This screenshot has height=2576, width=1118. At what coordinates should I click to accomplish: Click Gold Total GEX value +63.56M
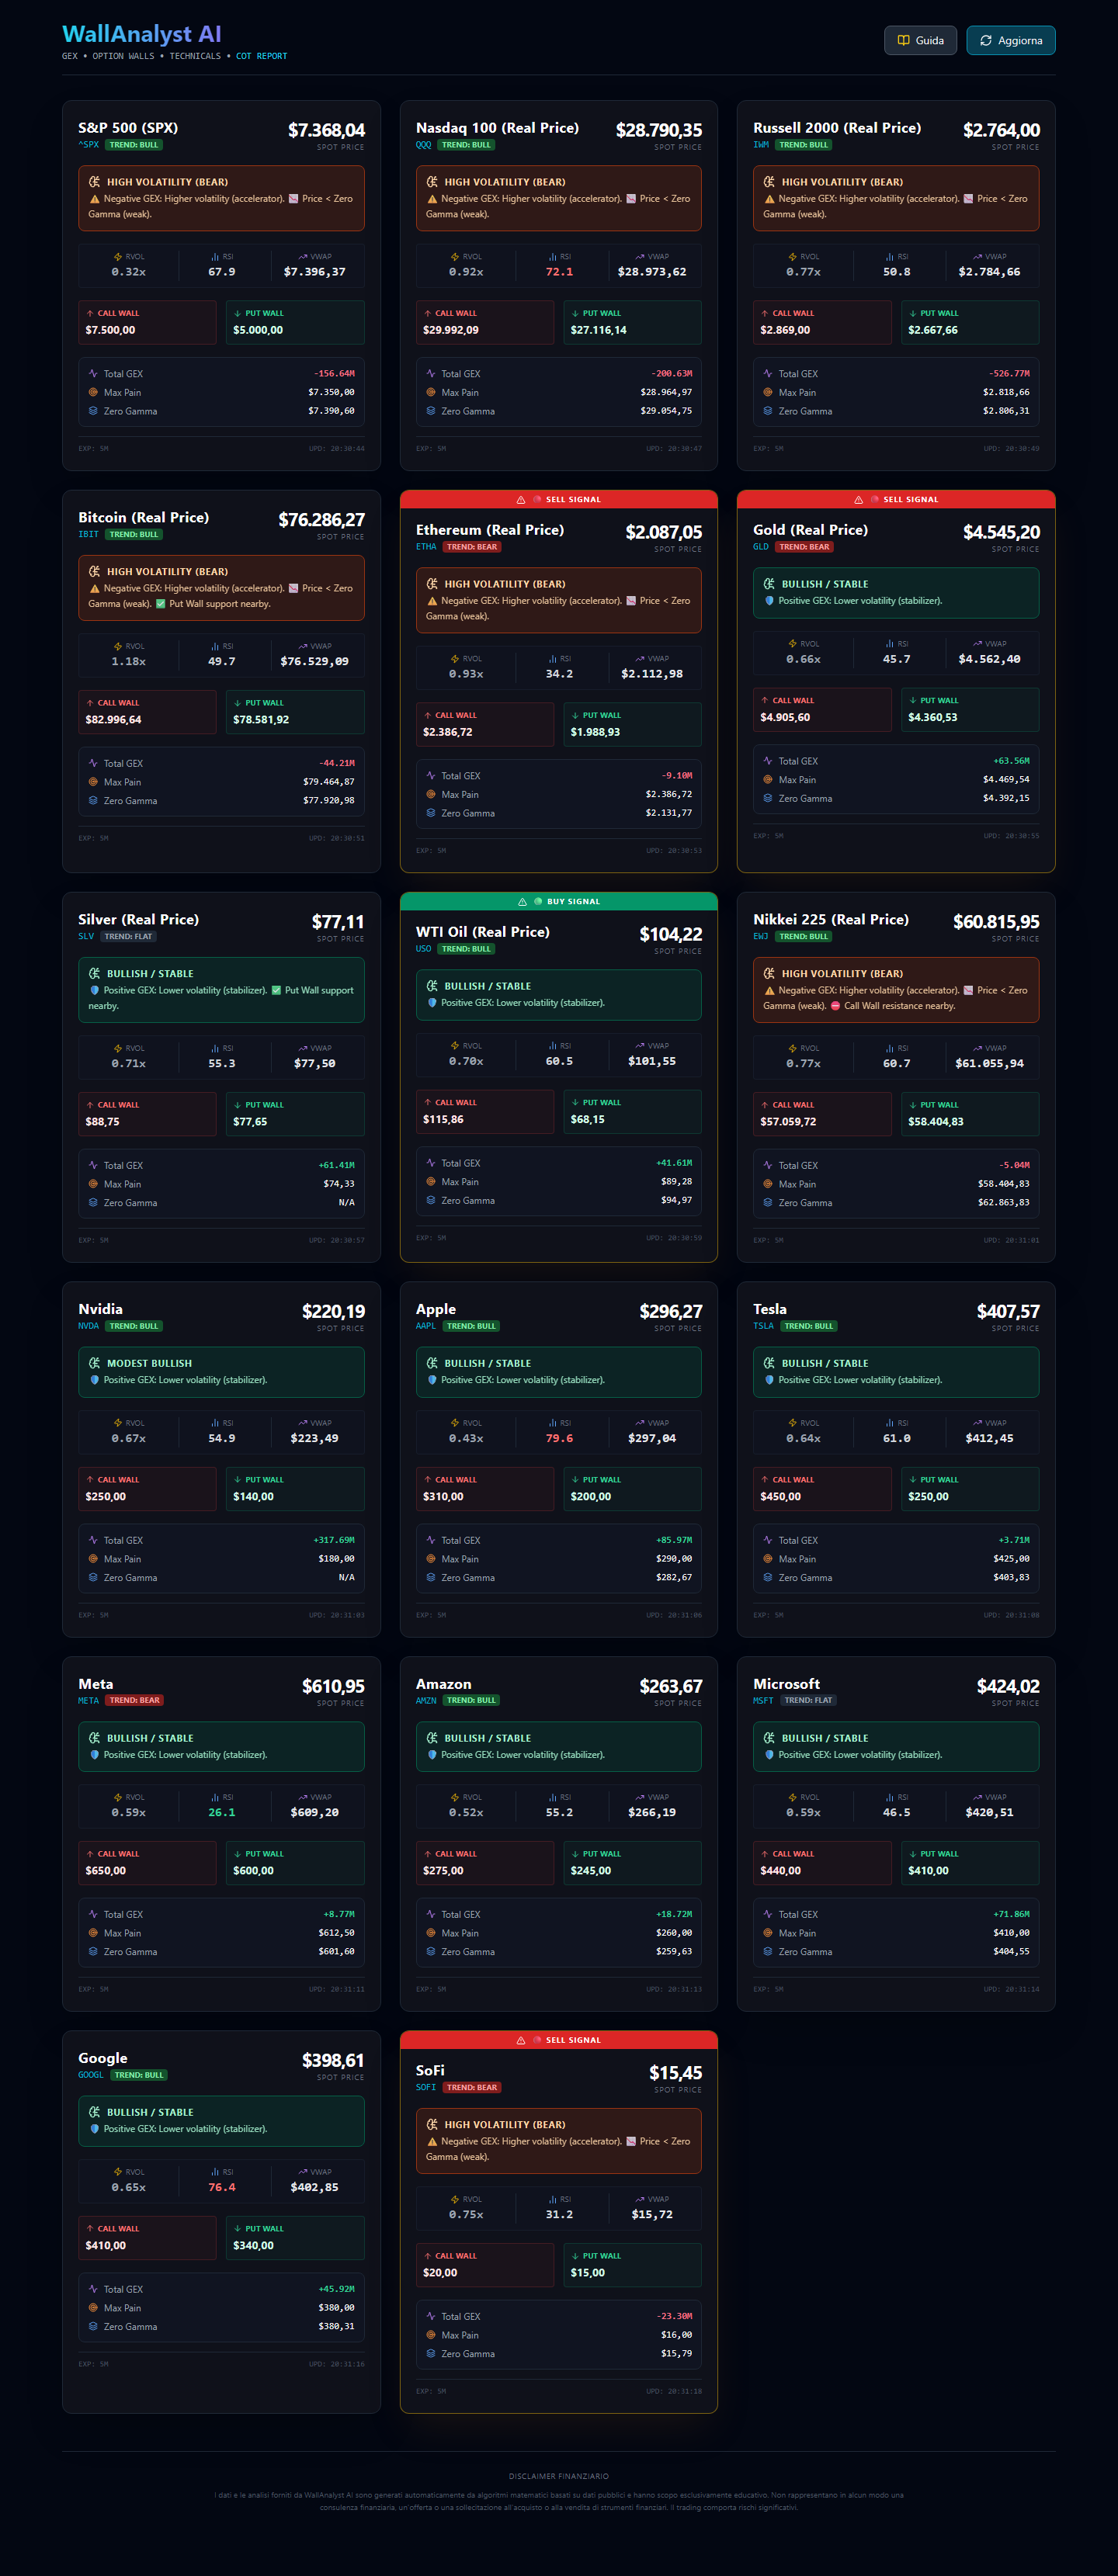(1011, 761)
